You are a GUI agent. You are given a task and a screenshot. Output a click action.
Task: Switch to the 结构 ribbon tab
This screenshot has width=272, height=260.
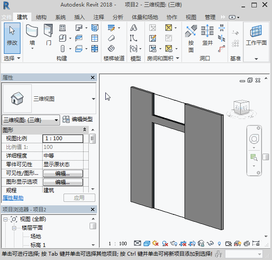point(41,17)
